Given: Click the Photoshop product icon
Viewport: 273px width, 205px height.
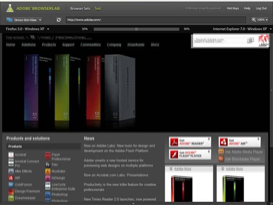Looking at the screenshot, I should pos(48,195).
